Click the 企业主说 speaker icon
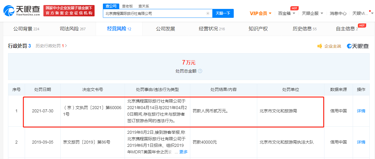Image resolution: width=375 pixels, height=159 pixels. (320, 46)
